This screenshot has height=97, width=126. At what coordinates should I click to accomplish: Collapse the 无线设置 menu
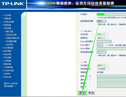click(x=8, y=28)
